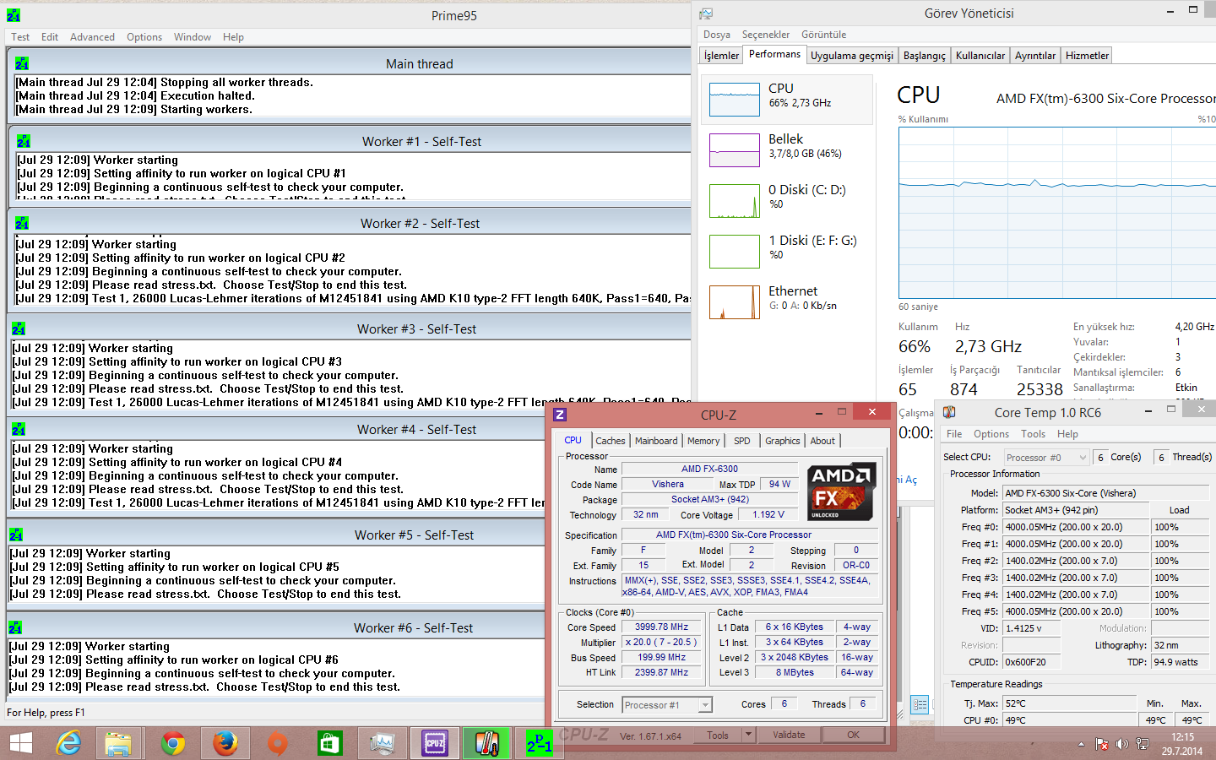This screenshot has height=760, width=1216.
Task: Launch Firefox from the taskbar
Action: (225, 743)
